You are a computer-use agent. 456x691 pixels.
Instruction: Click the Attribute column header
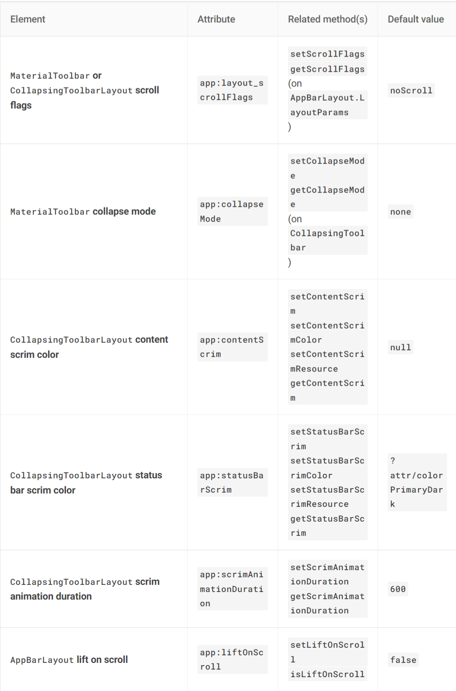[216, 19]
